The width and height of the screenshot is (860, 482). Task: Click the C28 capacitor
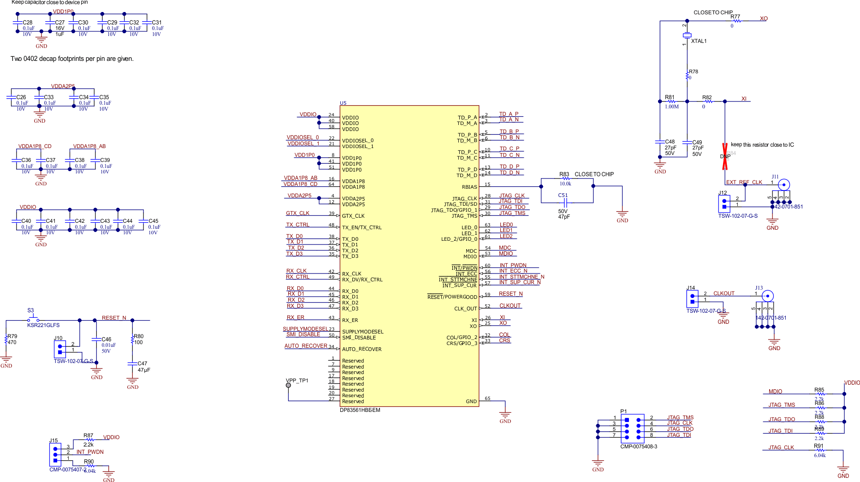[18, 22]
